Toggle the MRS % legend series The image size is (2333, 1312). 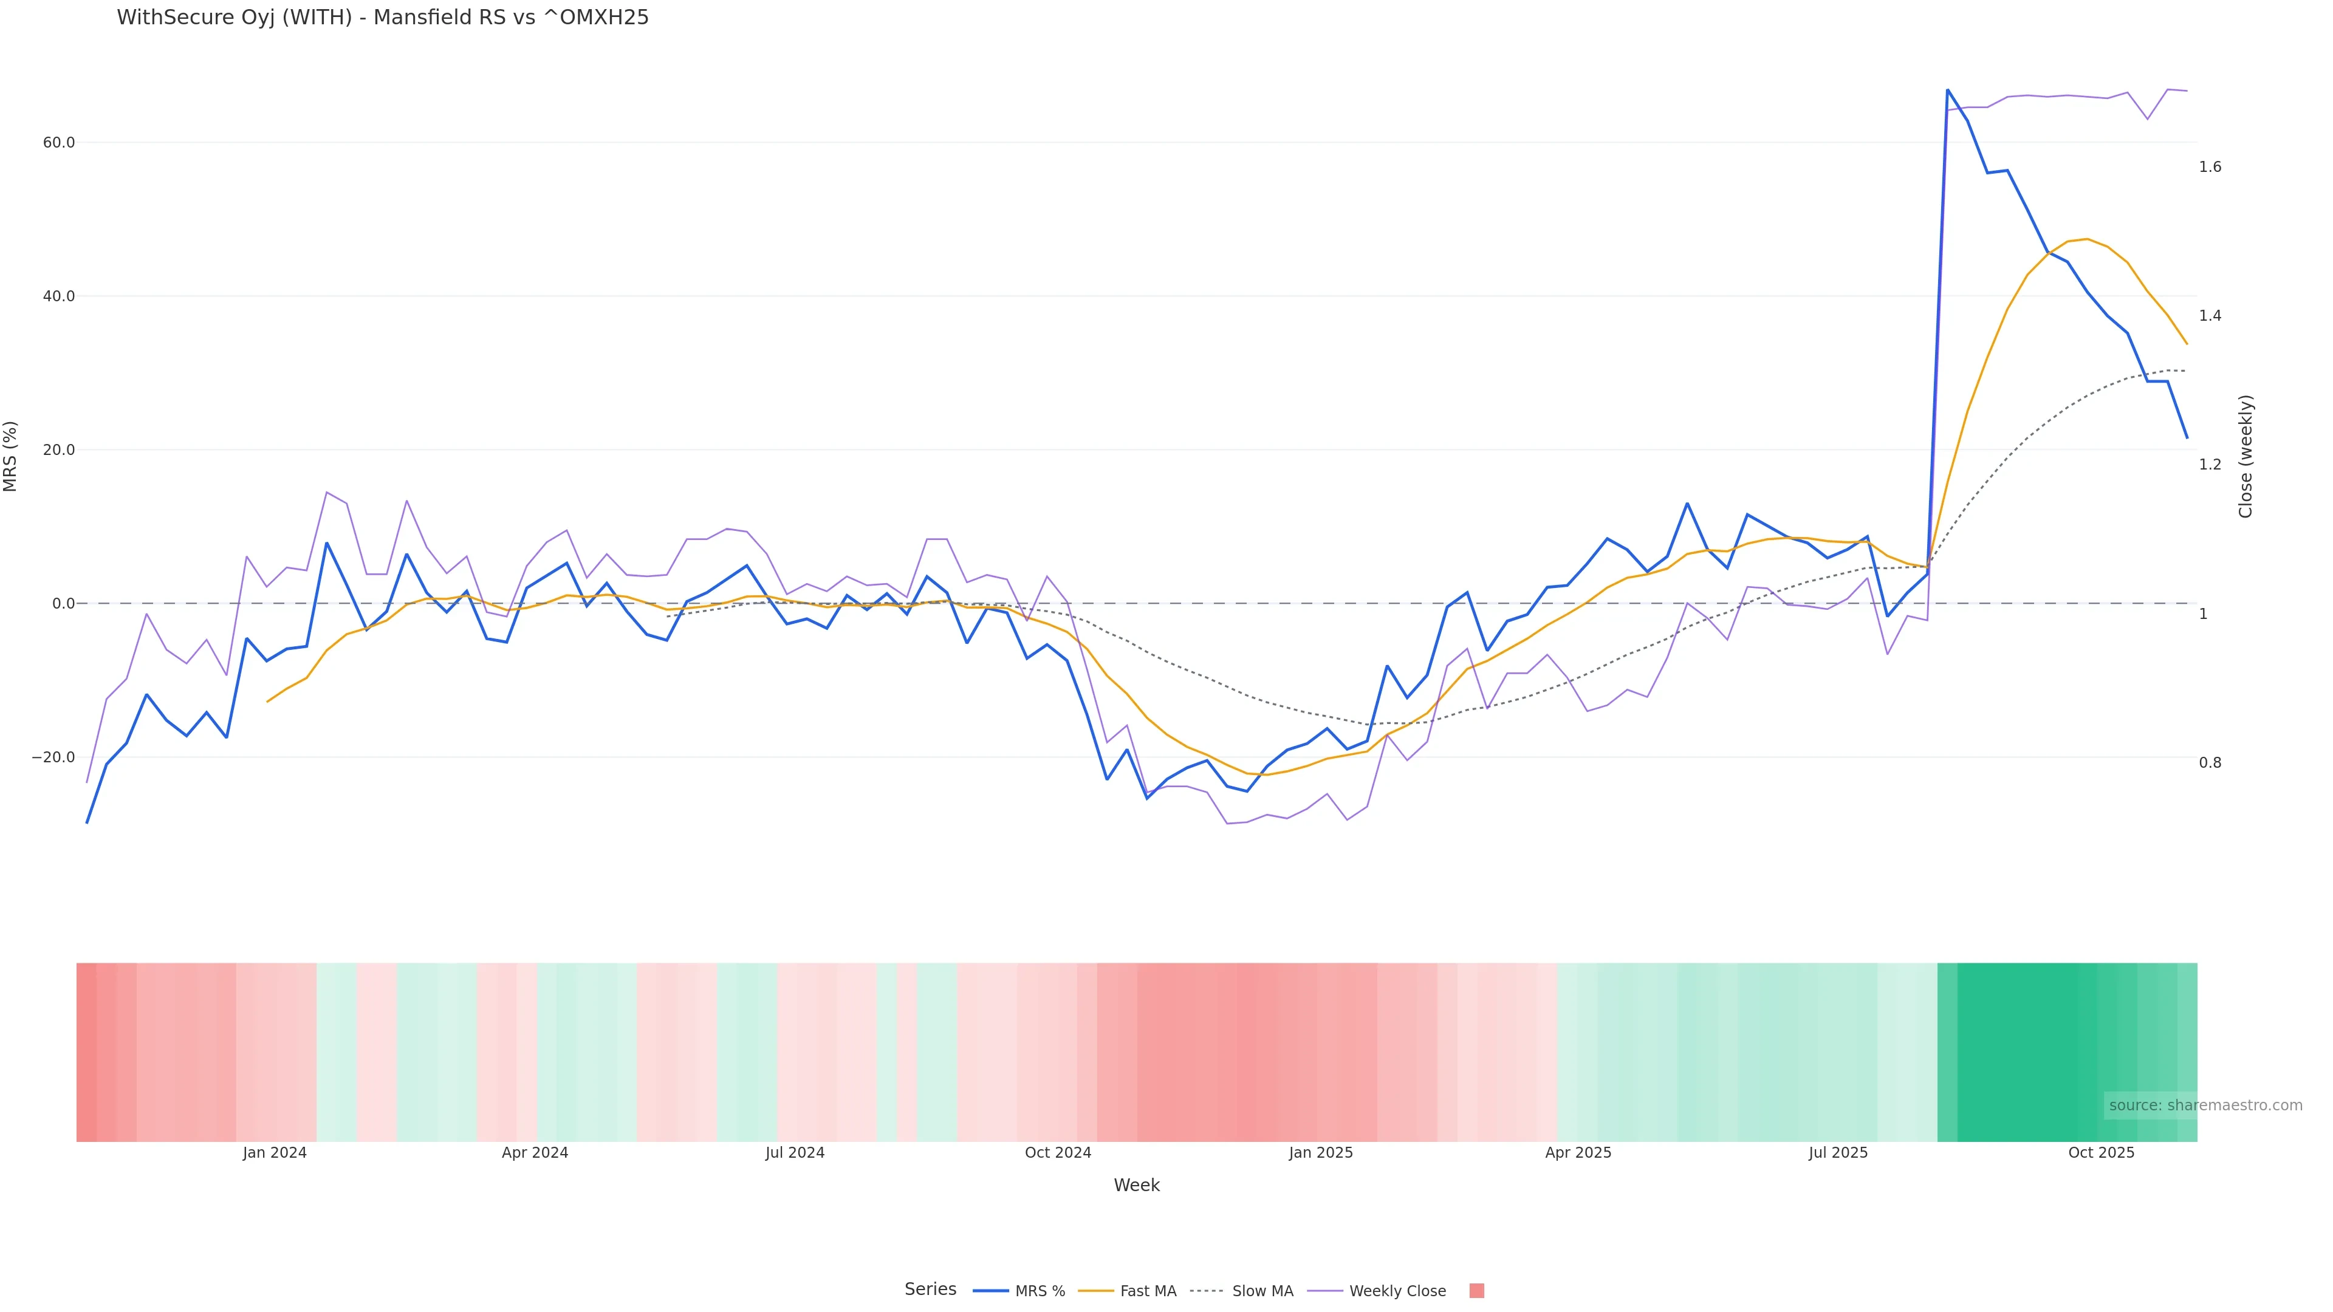(x=1040, y=1291)
